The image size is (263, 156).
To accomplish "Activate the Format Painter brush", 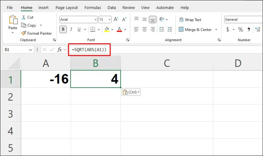I will tap(24, 33).
